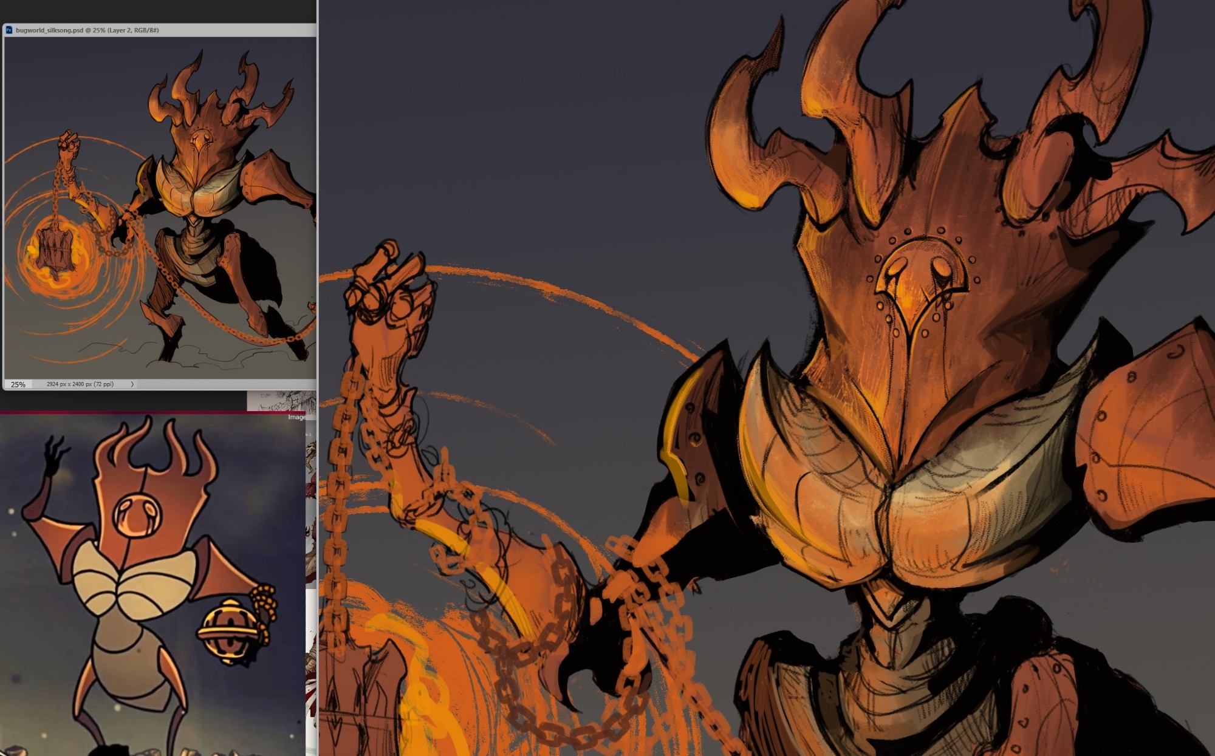This screenshot has width=1215, height=756.
Task: Click the dotted face emblem on main canvas mask
Action: coord(923,279)
